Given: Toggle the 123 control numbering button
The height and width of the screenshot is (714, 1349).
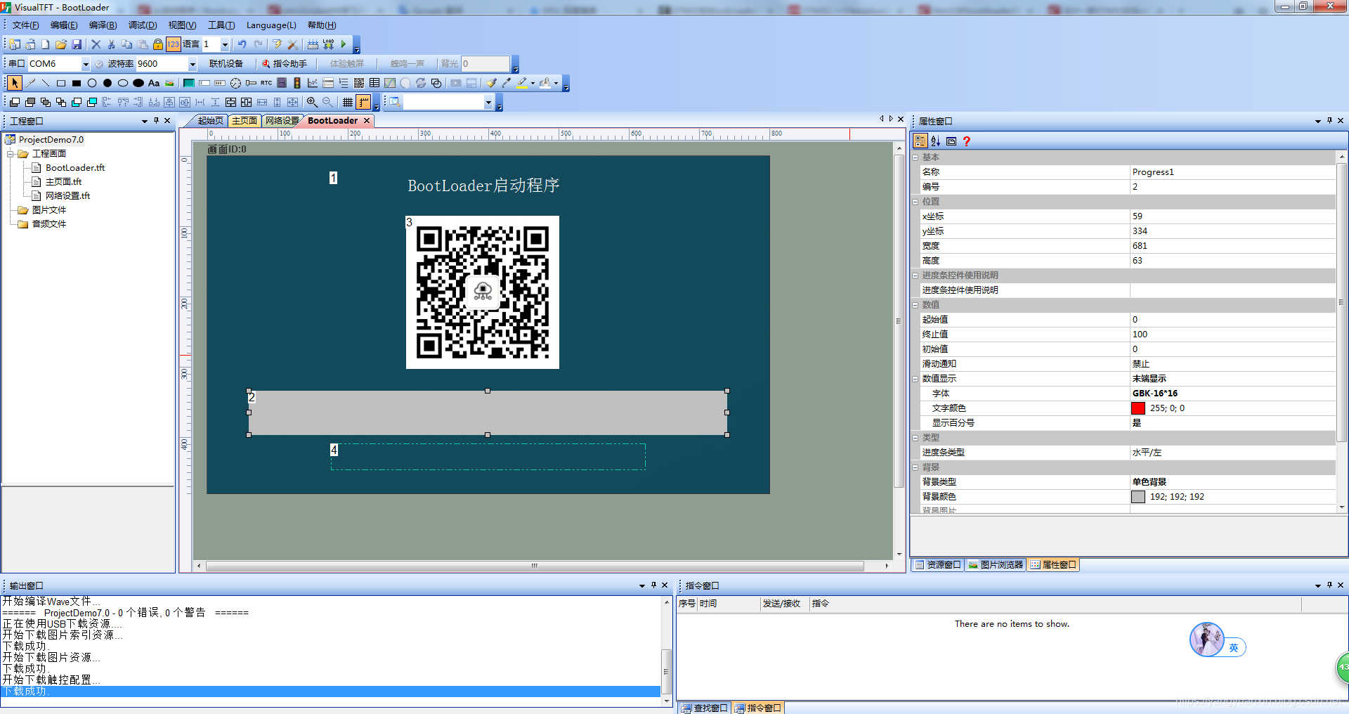Looking at the screenshot, I should click(x=174, y=44).
